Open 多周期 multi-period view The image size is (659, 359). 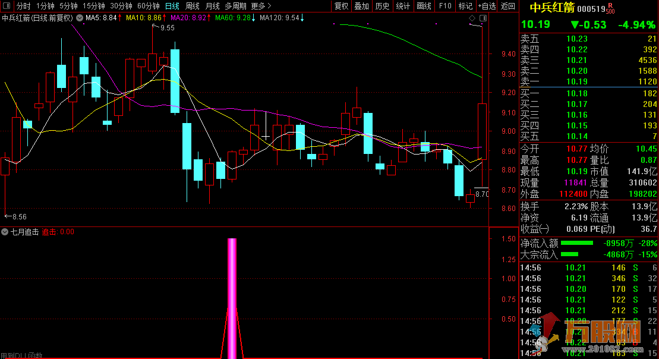click(x=235, y=6)
